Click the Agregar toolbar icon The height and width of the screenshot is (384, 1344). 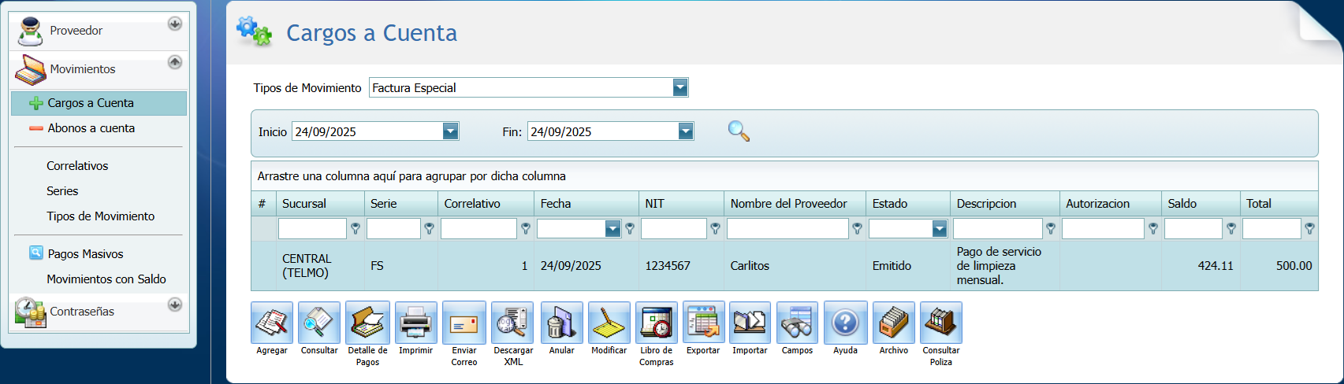pos(272,323)
